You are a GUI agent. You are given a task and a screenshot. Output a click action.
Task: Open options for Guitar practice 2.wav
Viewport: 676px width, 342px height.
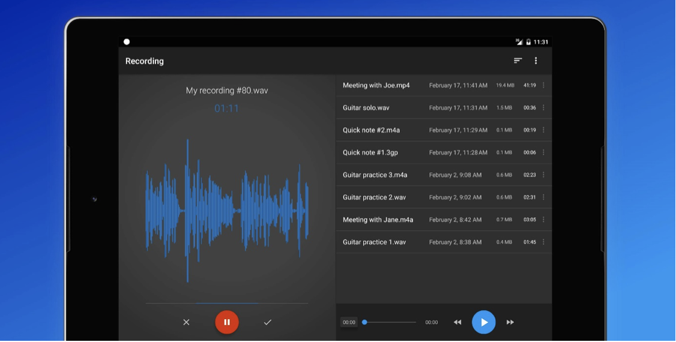(x=543, y=197)
